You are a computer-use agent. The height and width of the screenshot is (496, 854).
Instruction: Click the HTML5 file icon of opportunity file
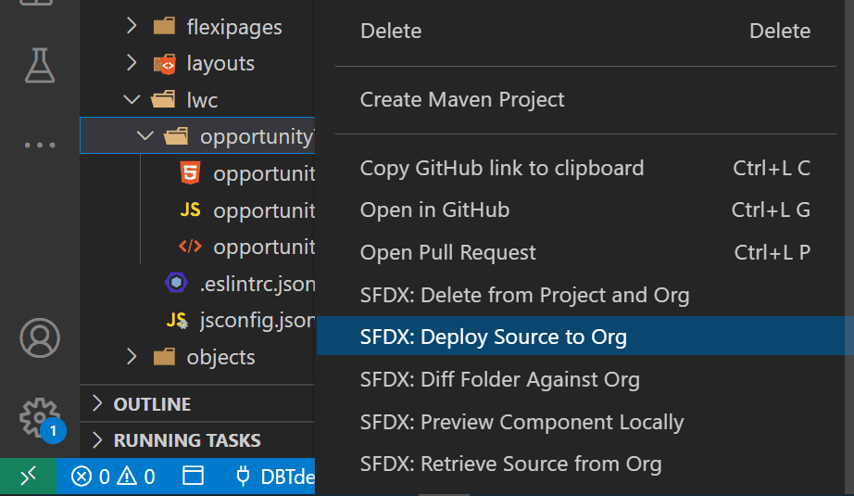(x=190, y=172)
